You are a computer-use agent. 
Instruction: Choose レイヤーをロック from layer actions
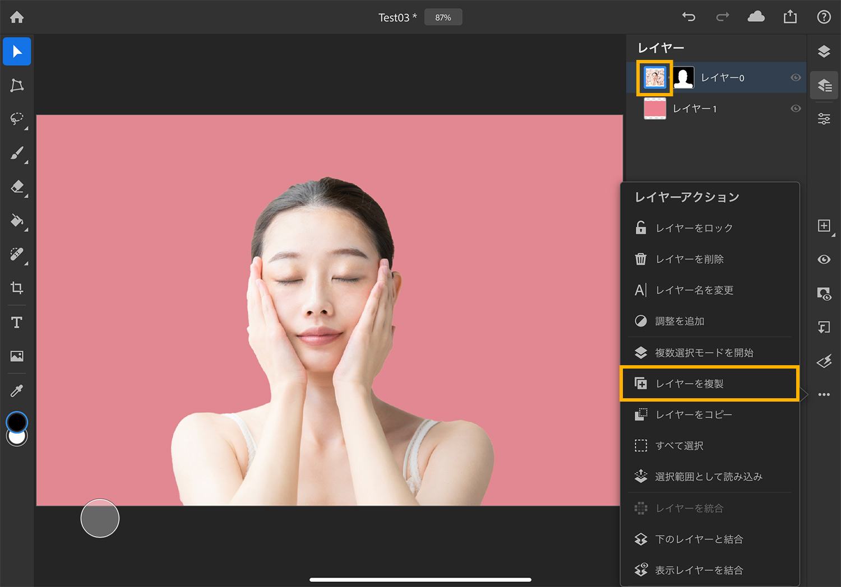tap(710, 228)
